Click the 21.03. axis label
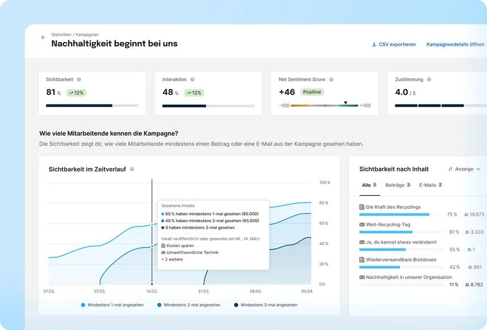The image size is (487, 330). tap(204, 291)
